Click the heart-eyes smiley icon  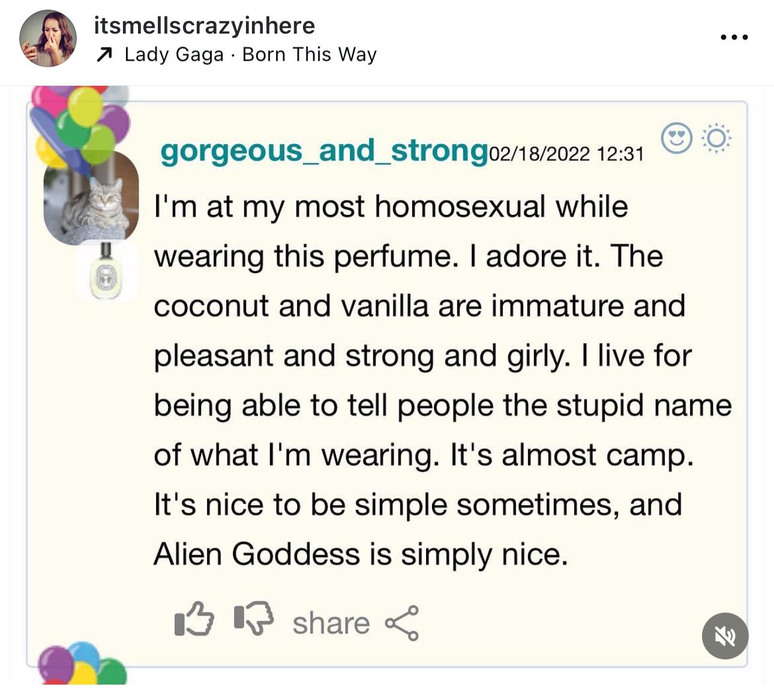coord(676,139)
